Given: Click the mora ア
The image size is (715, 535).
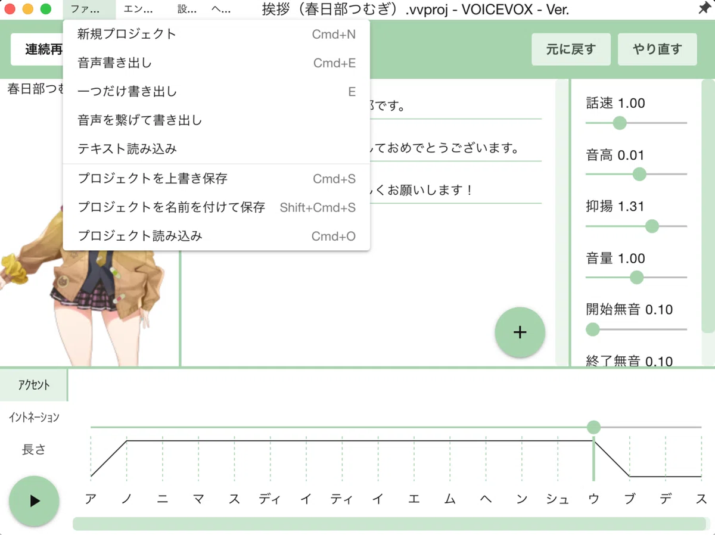Looking at the screenshot, I should coord(91,499).
